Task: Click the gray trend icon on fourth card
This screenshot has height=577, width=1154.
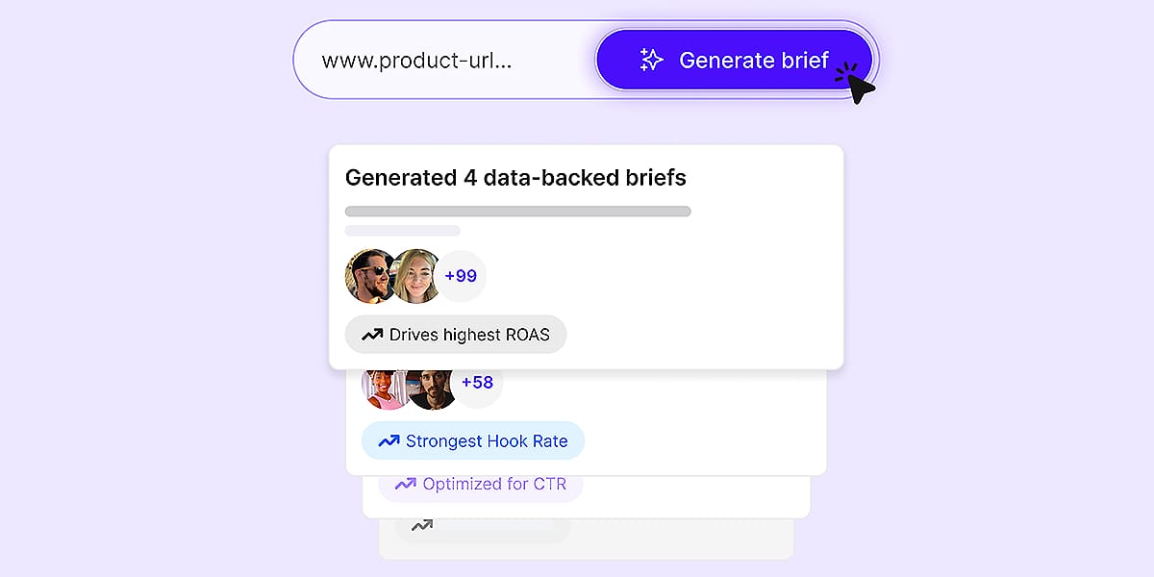Action: (421, 525)
